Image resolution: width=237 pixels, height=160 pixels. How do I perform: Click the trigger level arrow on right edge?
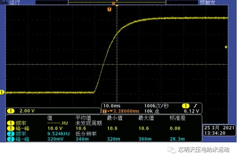coord(226,47)
